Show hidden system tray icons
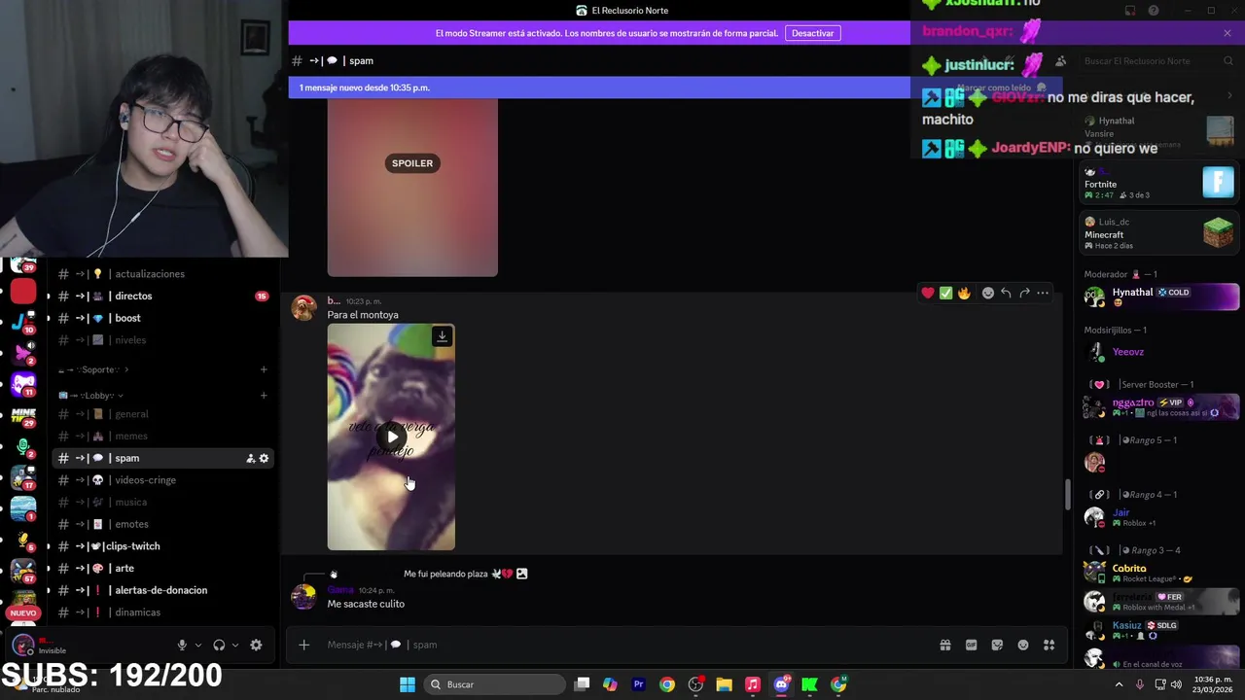This screenshot has height=700, width=1245. pos(1119,684)
